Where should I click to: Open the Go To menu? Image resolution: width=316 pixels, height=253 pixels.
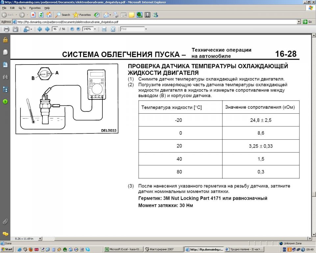tap(22, 8)
